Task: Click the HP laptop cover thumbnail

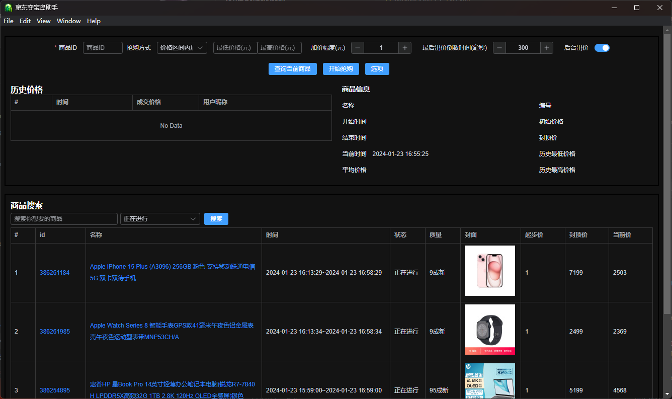Action: [x=490, y=381]
